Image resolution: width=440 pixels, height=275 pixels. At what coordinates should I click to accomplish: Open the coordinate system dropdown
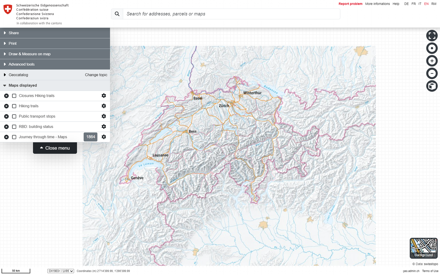tap(60, 271)
